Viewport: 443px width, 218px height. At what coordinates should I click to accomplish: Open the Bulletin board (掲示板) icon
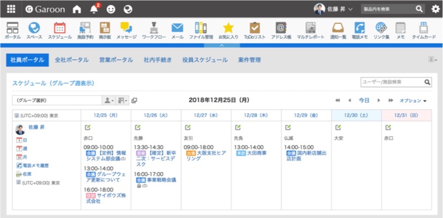(x=105, y=28)
